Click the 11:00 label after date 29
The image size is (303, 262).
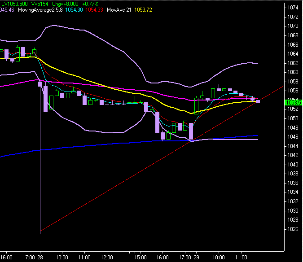pyautogui.click(x=241, y=258)
